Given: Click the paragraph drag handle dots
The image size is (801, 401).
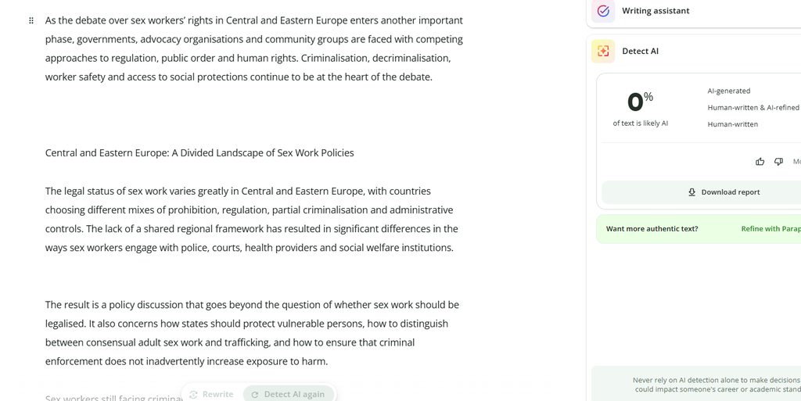Looking at the screenshot, I should point(31,20).
